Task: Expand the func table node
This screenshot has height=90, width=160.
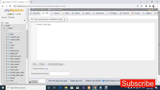Action: tap(7, 48)
